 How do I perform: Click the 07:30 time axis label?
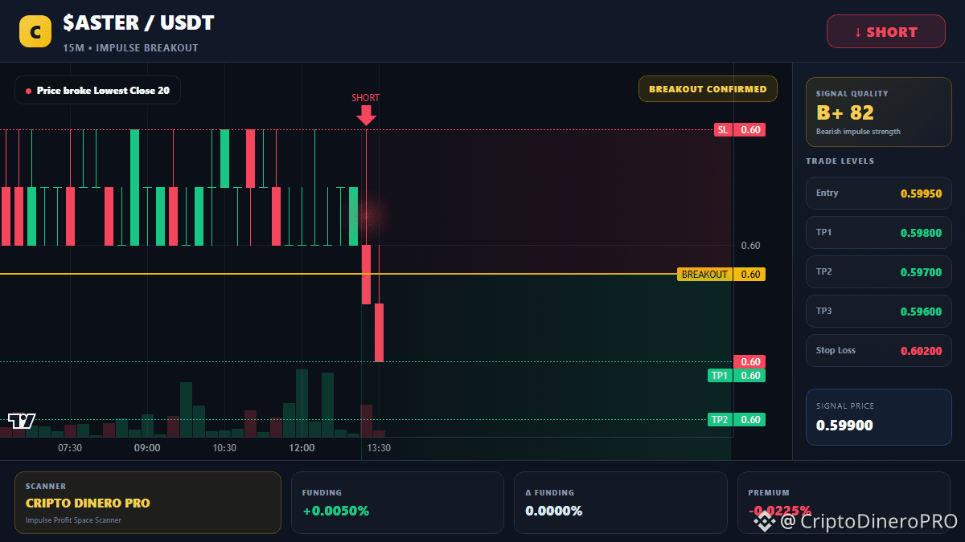pos(70,448)
